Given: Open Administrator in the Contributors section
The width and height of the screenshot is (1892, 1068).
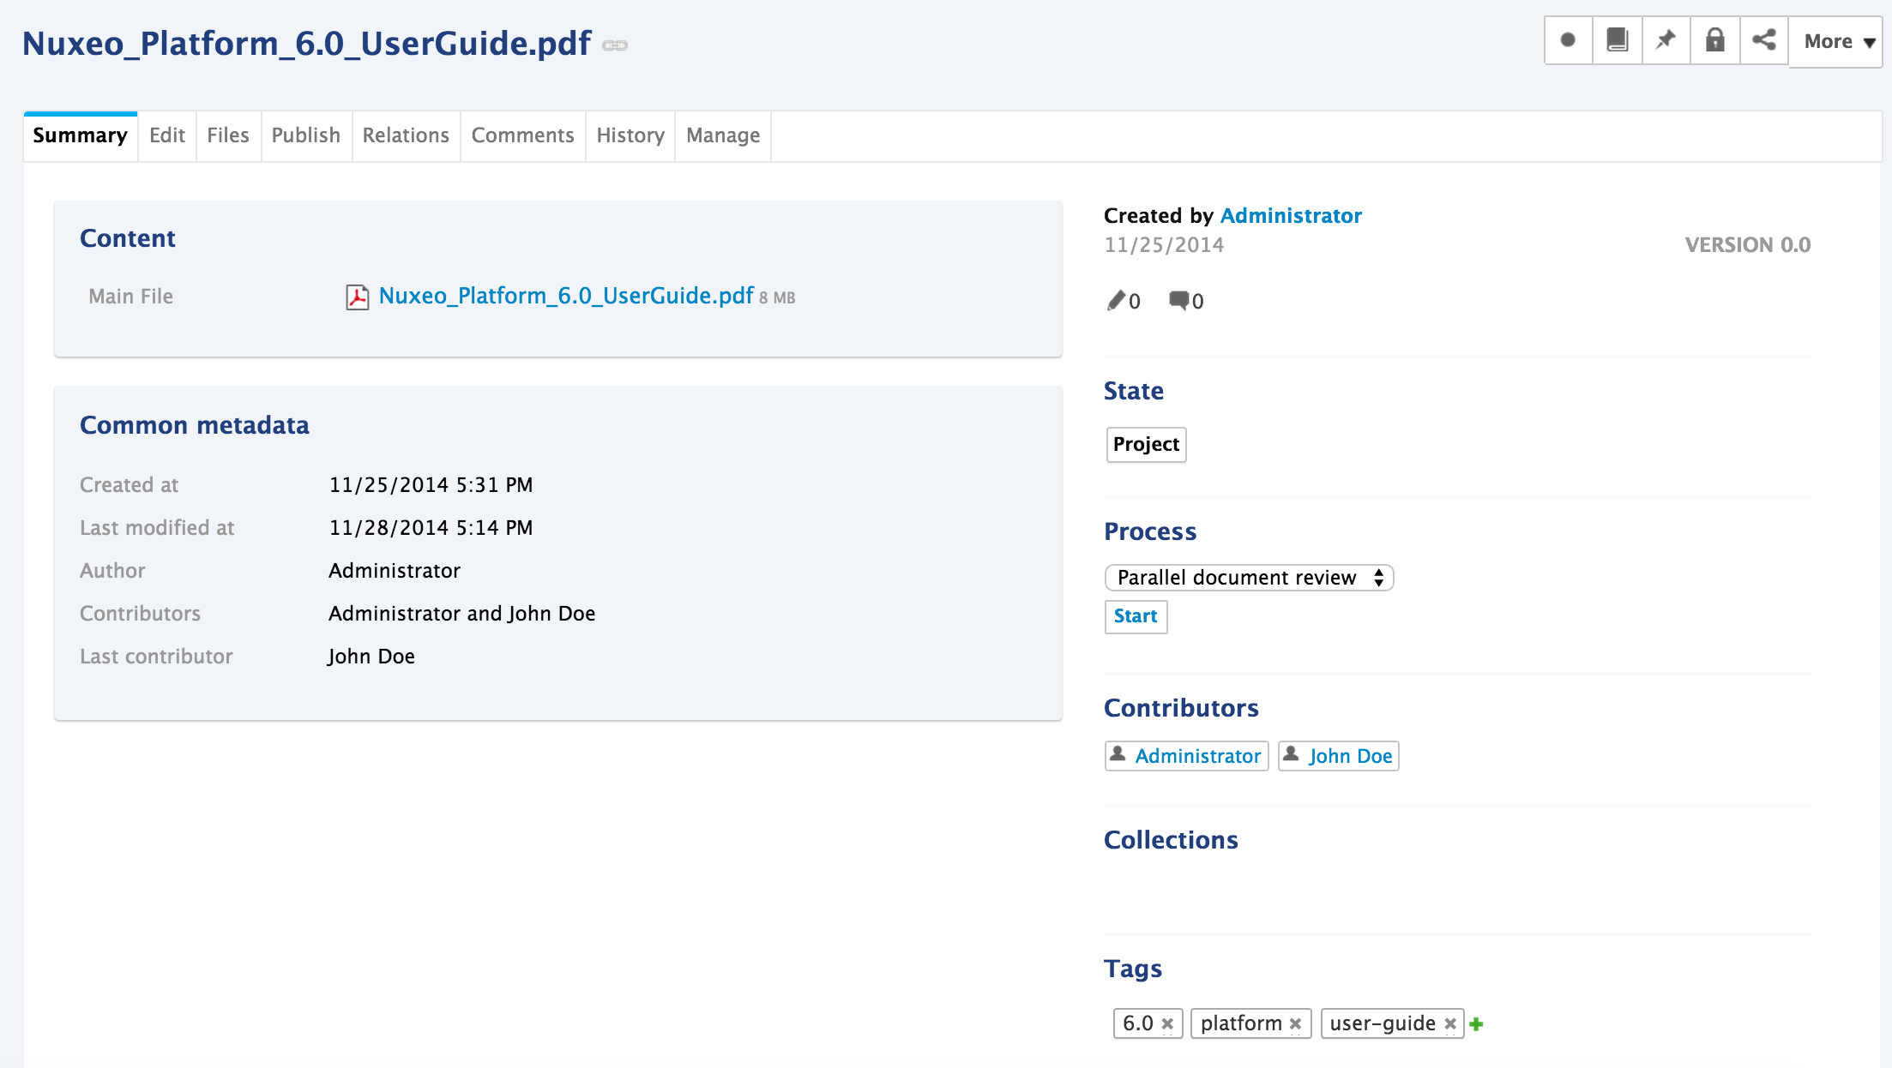Looking at the screenshot, I should pos(1198,756).
